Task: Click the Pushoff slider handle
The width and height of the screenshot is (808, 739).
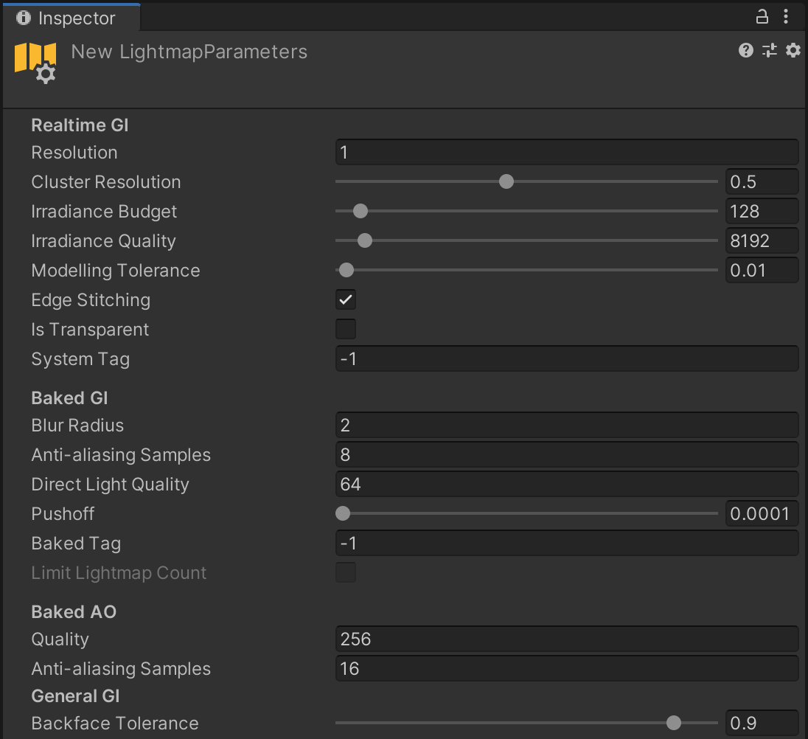Action: [343, 513]
